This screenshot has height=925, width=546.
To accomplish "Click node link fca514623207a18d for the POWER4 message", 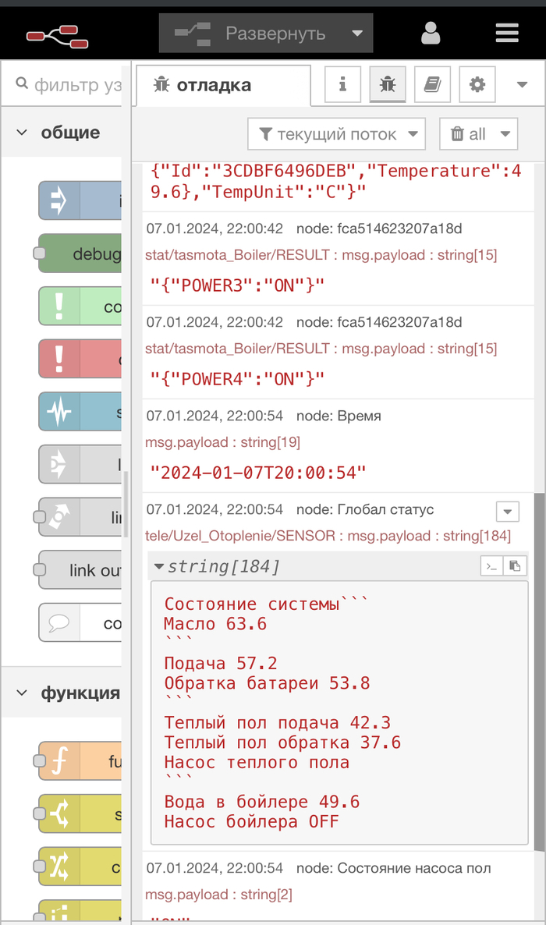I will 379,322.
